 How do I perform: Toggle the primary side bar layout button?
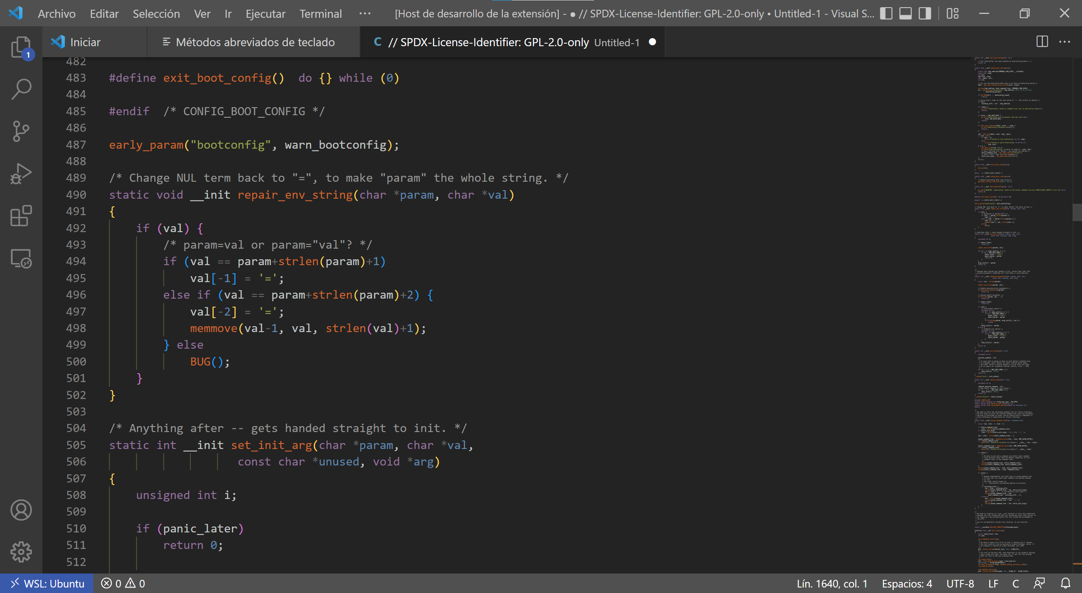pos(886,14)
